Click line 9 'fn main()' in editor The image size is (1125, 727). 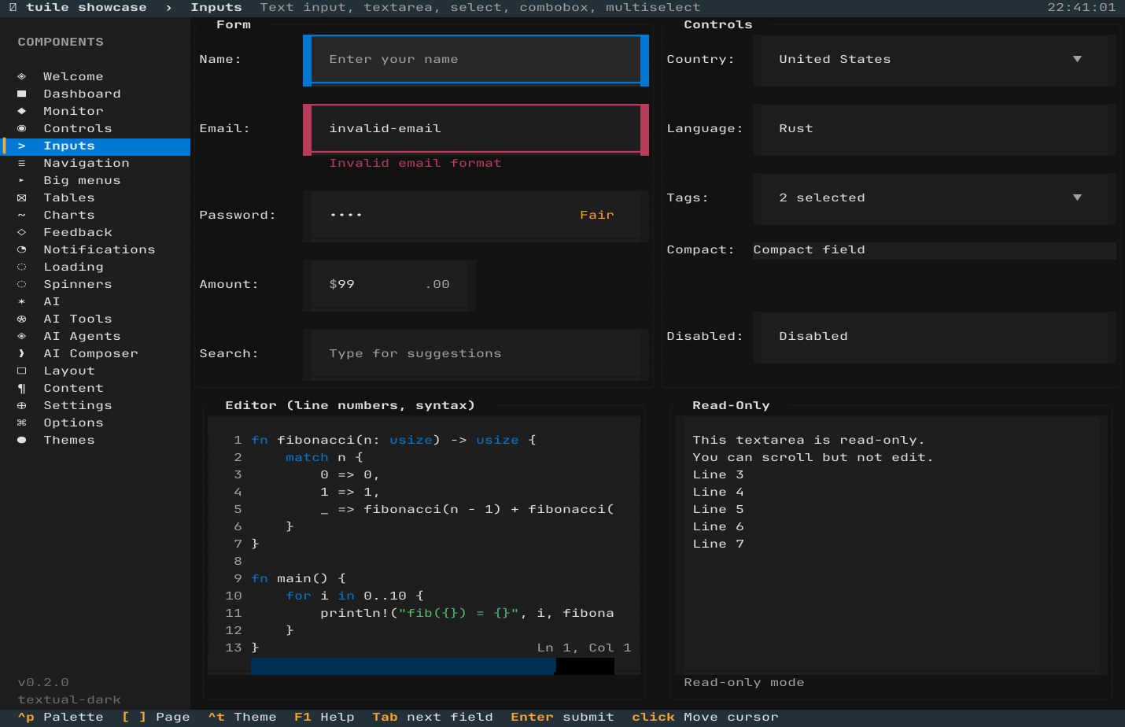pyautogui.click(x=298, y=578)
